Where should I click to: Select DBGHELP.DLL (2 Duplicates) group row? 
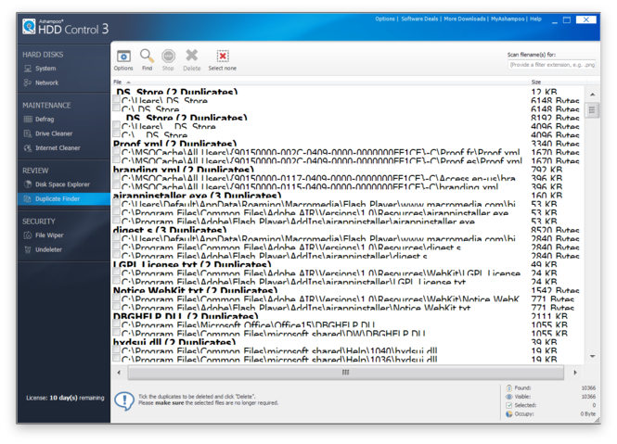[346, 317]
